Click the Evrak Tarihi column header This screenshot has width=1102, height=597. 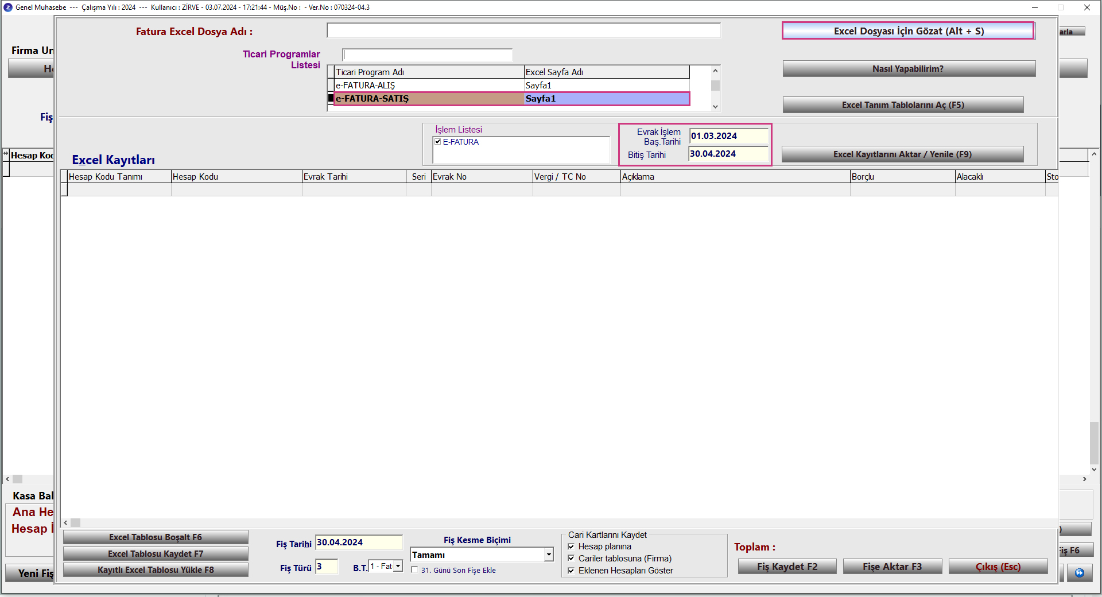click(x=353, y=177)
